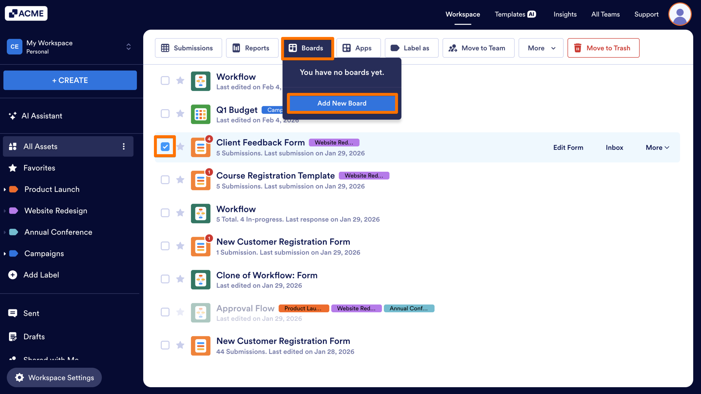Screen dimensions: 701x394
Task: Expand the Product Launch label tree
Action: (x=5, y=189)
